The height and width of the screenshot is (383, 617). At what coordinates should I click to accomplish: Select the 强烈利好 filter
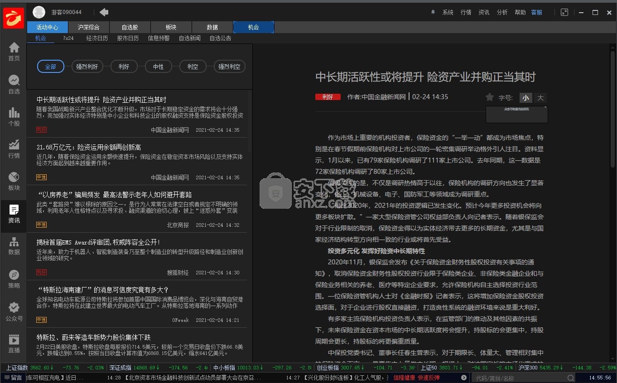87,67
